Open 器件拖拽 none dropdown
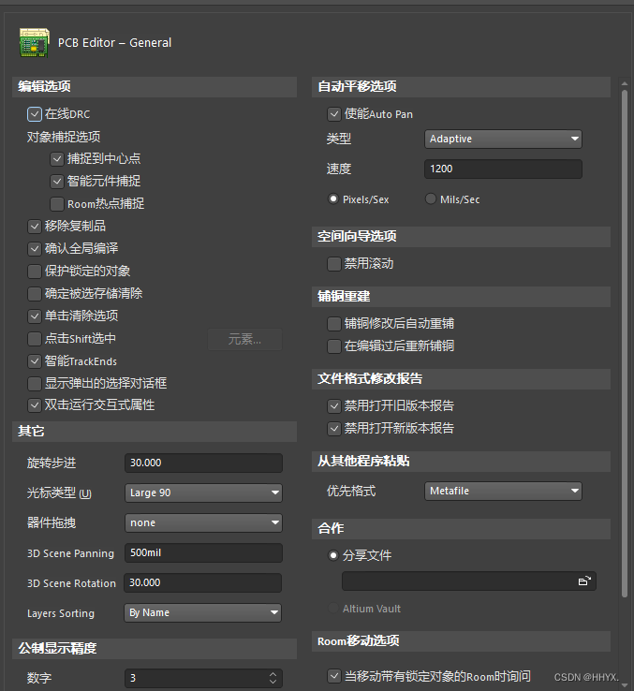Screen dimensions: 634x691 [x=203, y=522]
